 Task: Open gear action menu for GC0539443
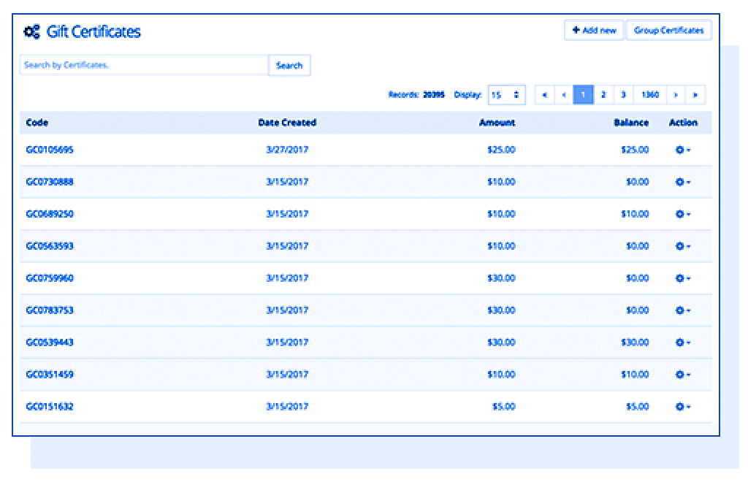point(682,343)
